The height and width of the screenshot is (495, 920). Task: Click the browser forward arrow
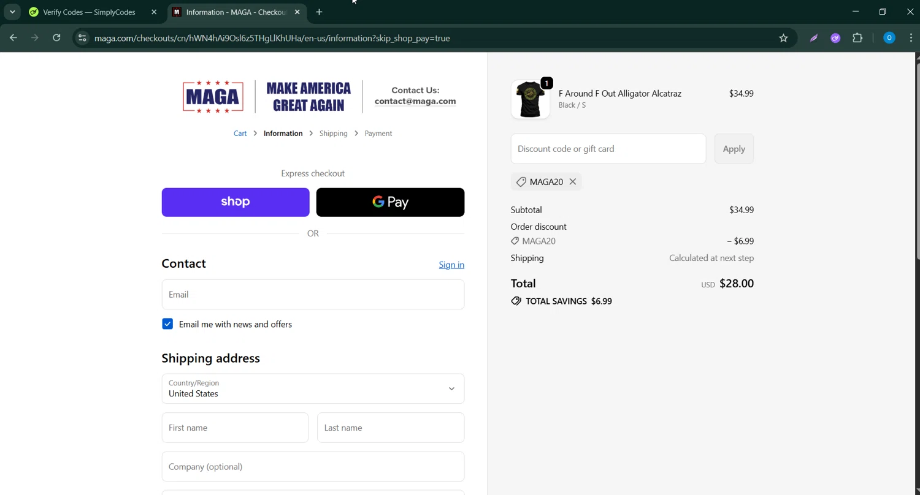coord(35,38)
